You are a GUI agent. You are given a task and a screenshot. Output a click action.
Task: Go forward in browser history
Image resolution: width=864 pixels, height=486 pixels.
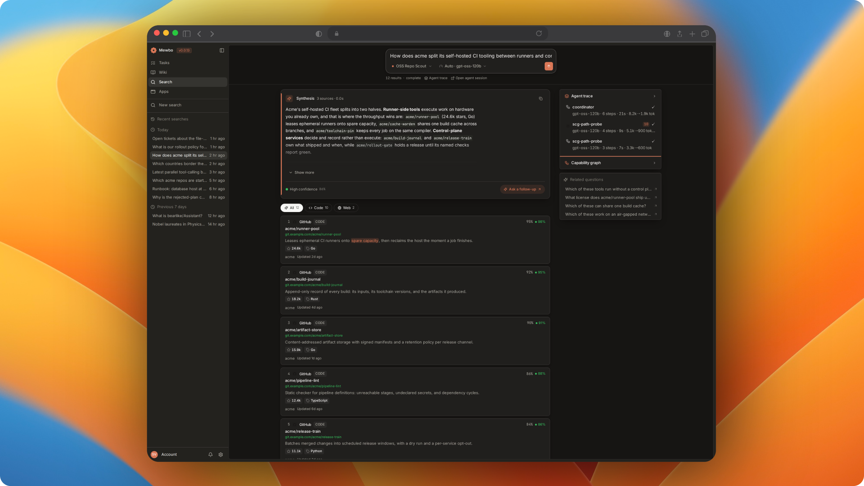click(x=212, y=34)
